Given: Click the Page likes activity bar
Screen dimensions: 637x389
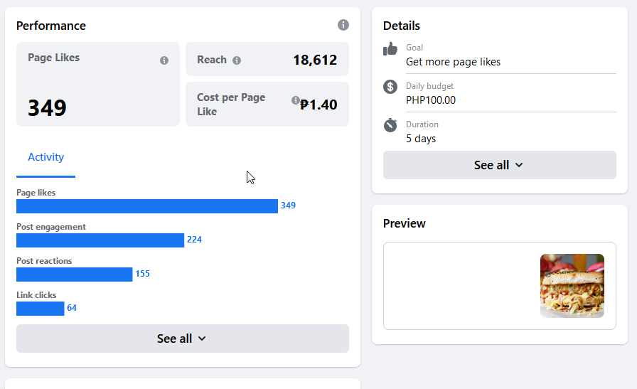Looking at the screenshot, I should [x=146, y=206].
